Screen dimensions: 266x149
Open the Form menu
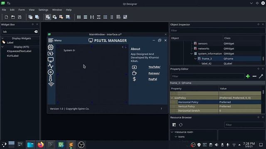point(22,10)
